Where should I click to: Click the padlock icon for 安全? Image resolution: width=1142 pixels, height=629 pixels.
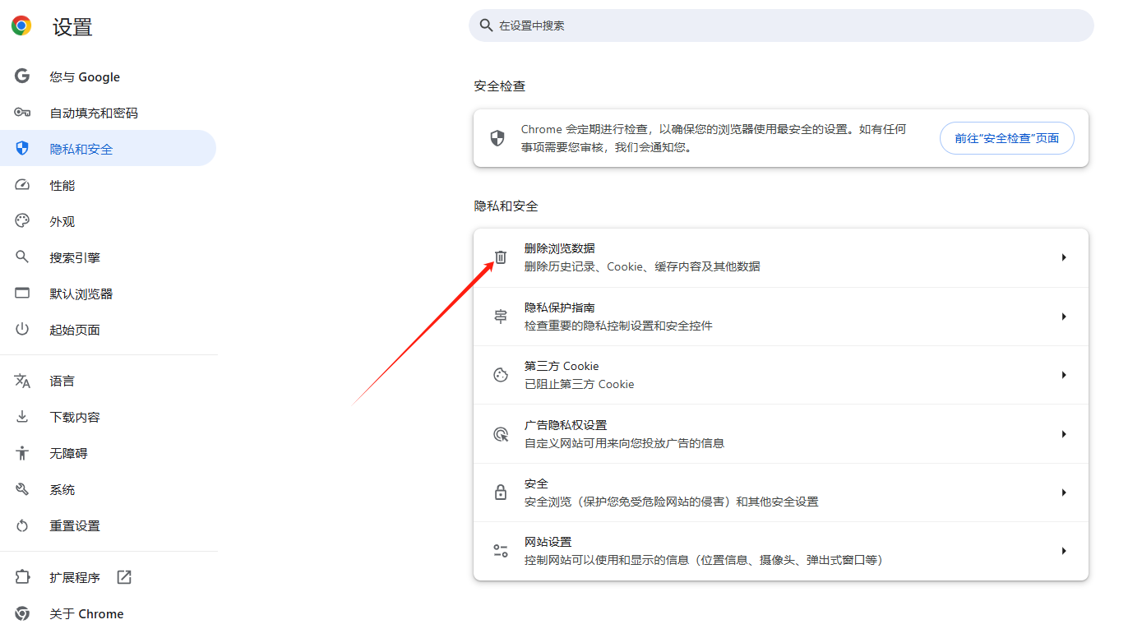click(501, 493)
